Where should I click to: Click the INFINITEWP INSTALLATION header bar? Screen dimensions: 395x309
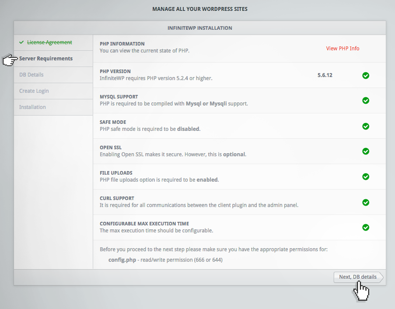coord(200,28)
